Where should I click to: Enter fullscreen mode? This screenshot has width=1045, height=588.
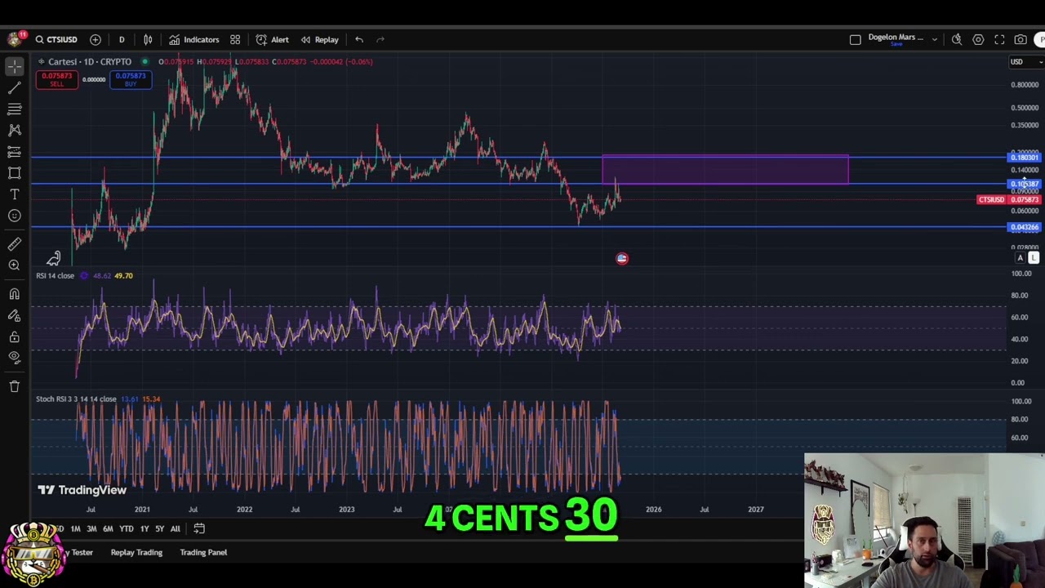click(x=999, y=39)
